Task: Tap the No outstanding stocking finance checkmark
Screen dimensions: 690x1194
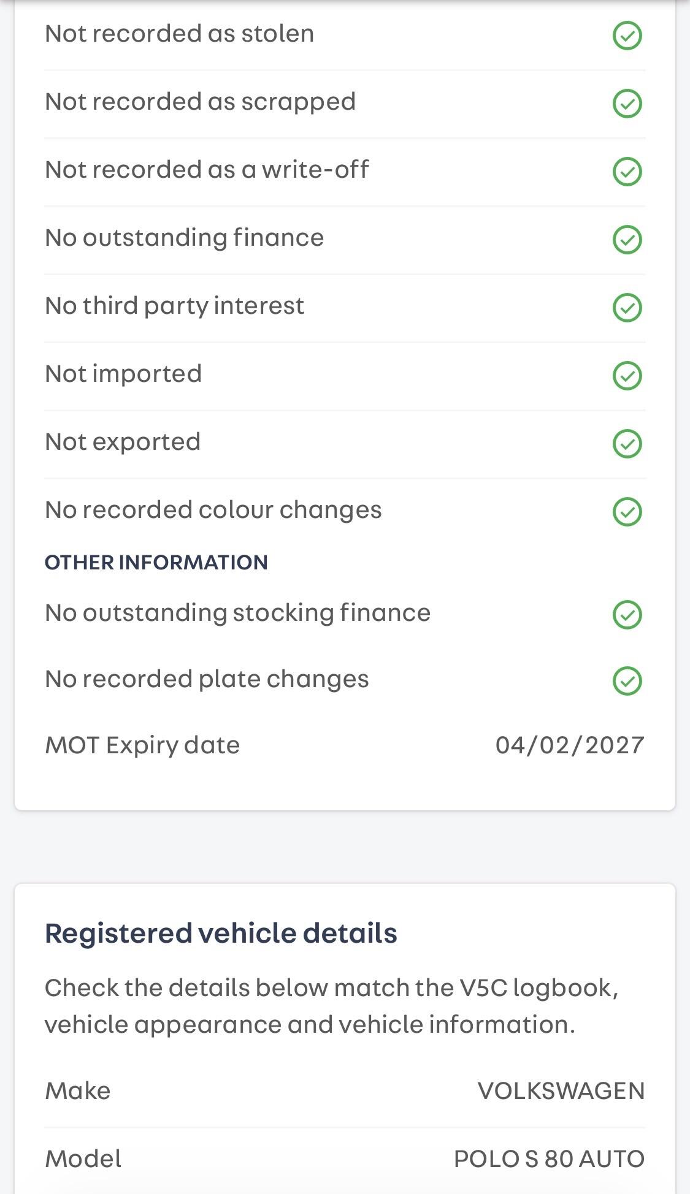Action: click(627, 615)
